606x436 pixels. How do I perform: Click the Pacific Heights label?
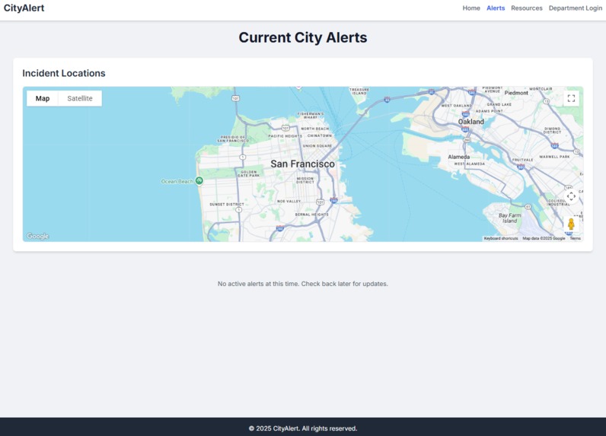tap(285, 136)
